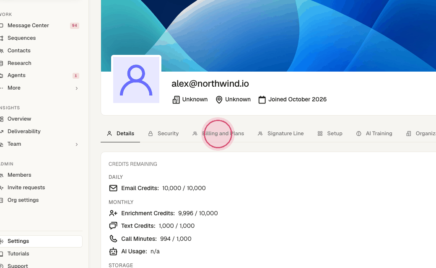Open the Setup tab
The image size is (436, 268).
tap(330, 134)
